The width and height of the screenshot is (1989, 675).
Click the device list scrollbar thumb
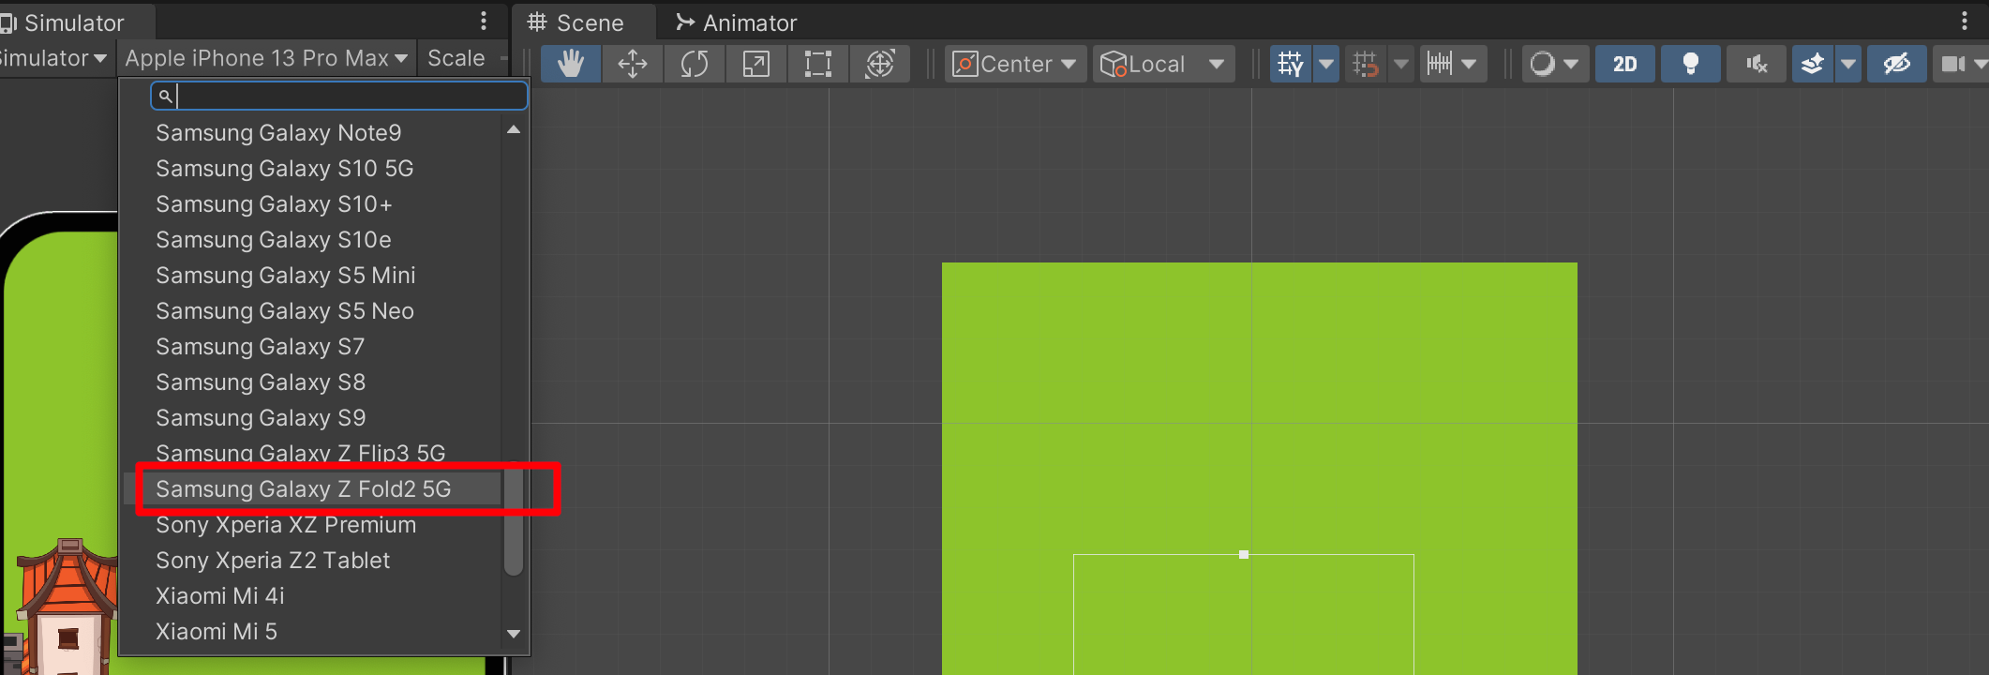click(514, 521)
